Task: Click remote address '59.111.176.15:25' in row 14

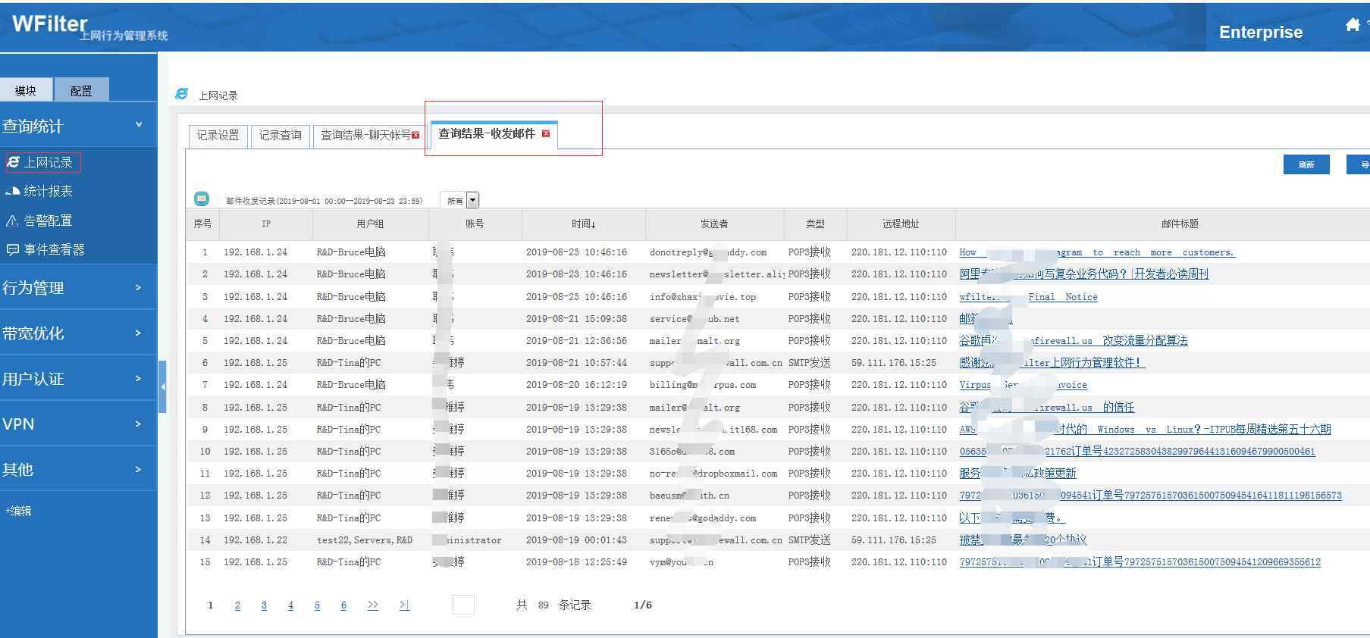Action: 893,540
